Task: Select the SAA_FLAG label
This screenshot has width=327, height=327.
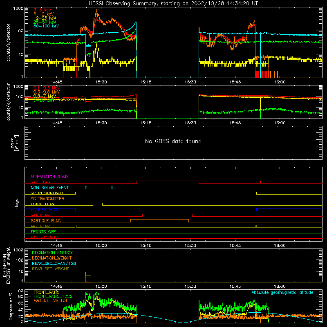Action: point(40,215)
